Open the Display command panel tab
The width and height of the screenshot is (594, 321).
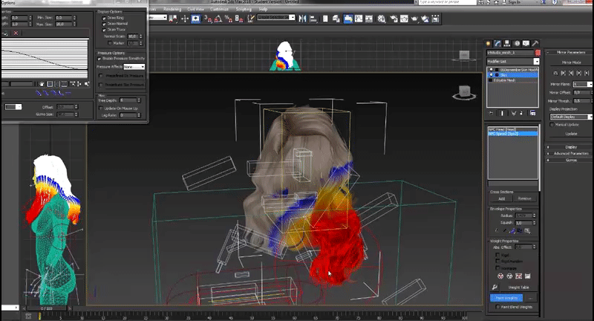coord(526,44)
